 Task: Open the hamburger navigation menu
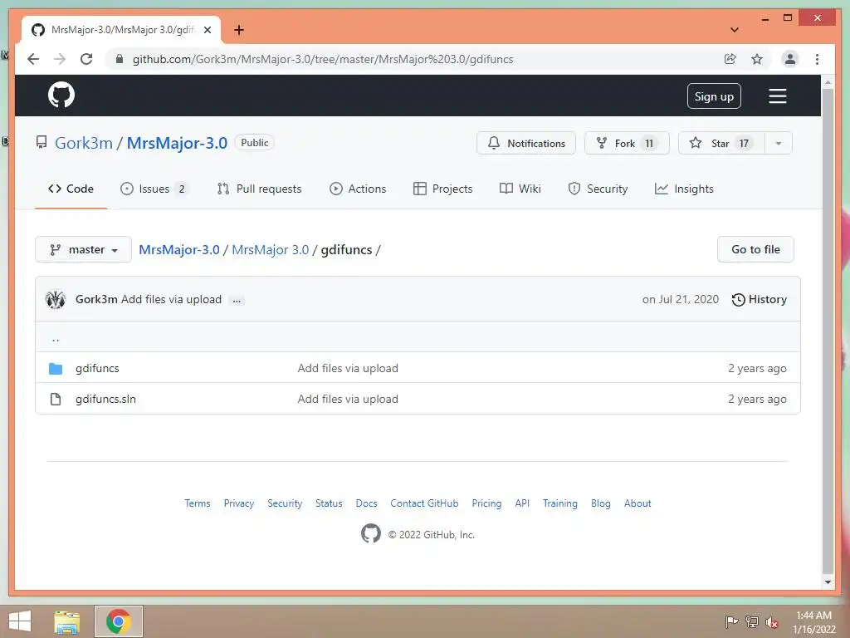point(777,96)
